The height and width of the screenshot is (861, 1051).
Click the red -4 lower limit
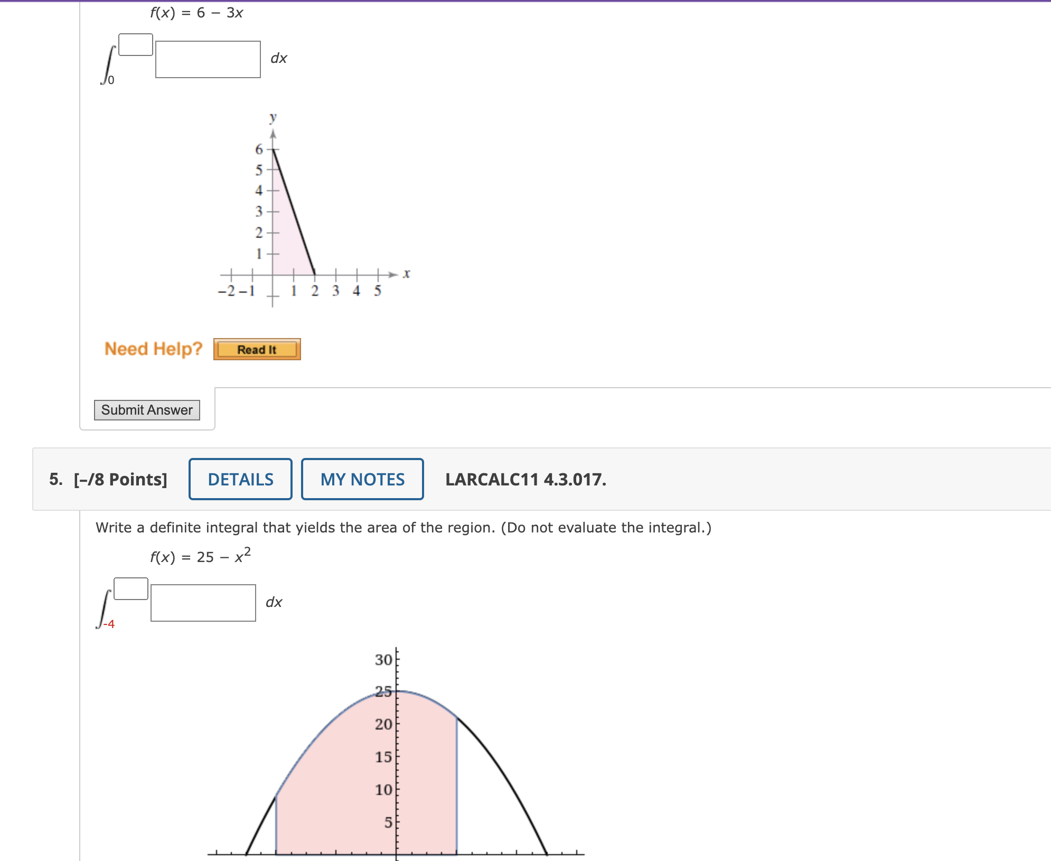coord(109,624)
